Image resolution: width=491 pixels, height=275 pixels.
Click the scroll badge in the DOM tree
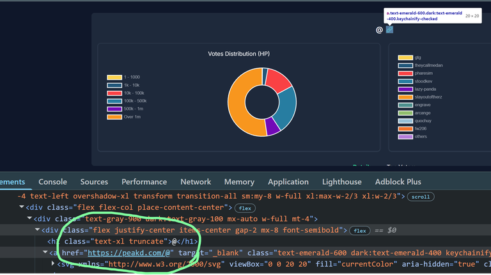point(421,197)
